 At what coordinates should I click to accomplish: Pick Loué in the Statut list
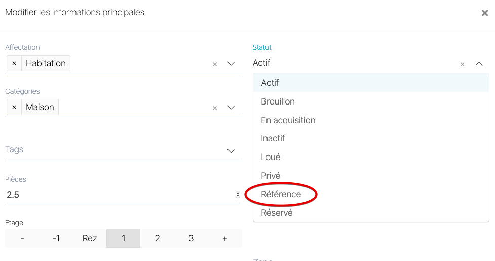click(271, 157)
